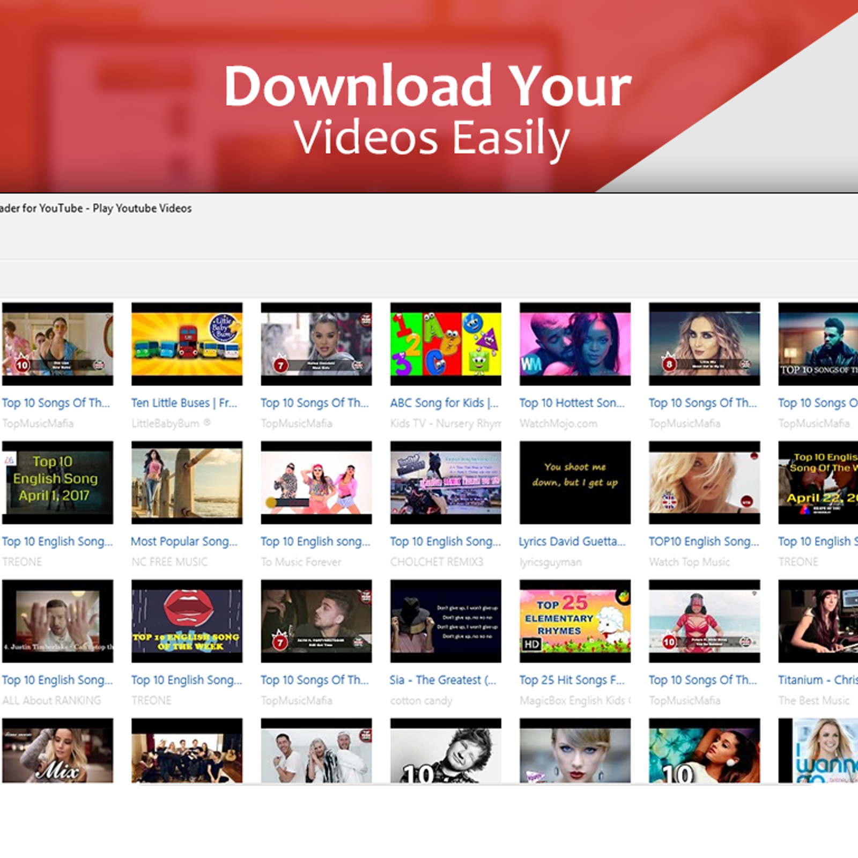Click the 'Top 10 Hottest Son...' title
858x858 pixels.
tap(572, 403)
